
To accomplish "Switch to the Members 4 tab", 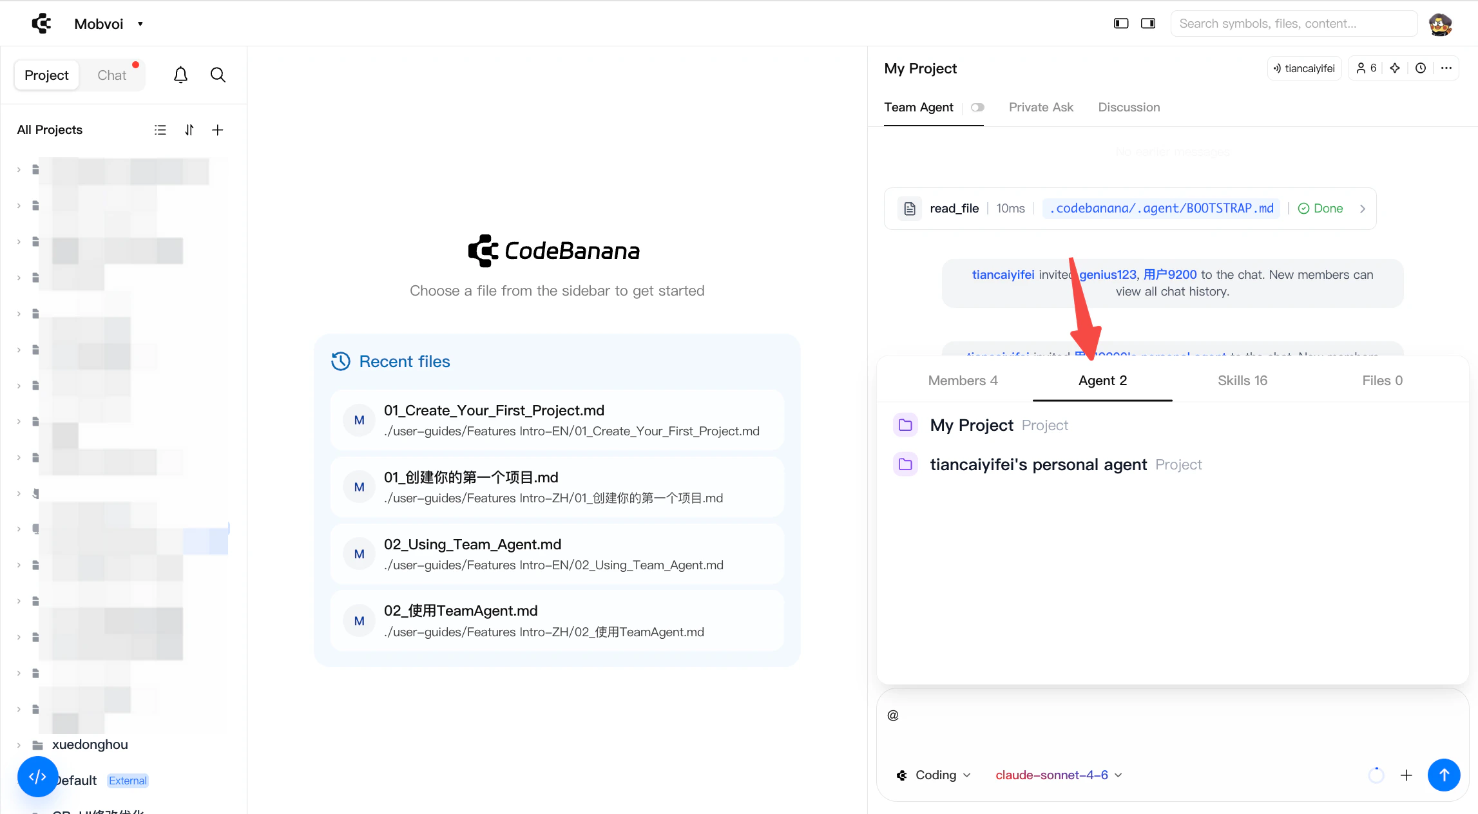I will point(963,381).
